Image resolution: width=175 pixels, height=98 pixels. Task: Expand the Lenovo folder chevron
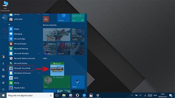tap(39, 14)
